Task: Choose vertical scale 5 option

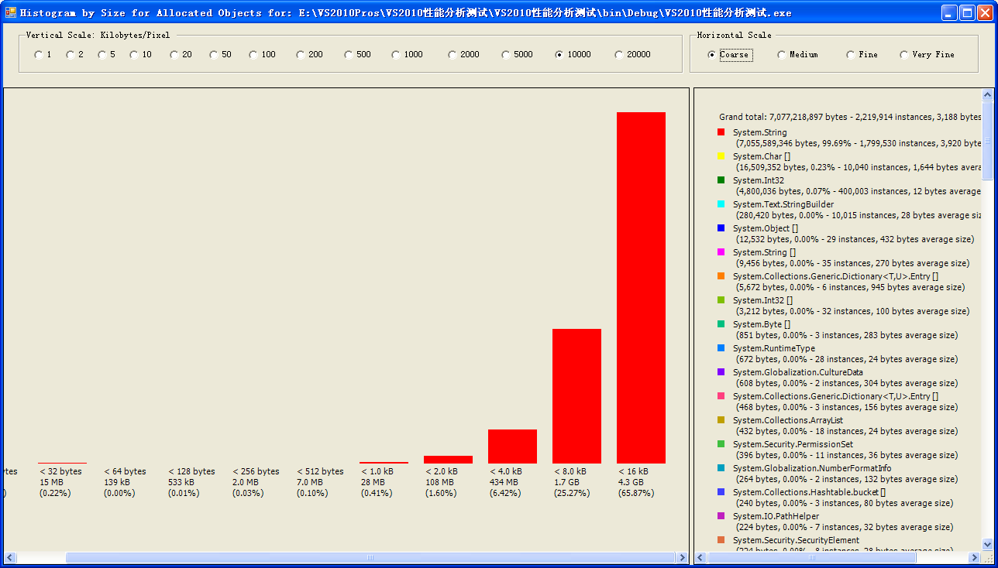Action: pyautogui.click(x=106, y=55)
